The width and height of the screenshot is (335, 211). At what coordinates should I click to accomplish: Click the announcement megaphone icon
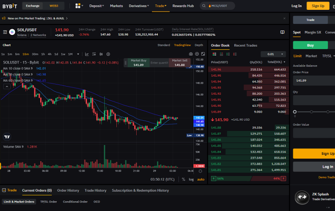click(4, 18)
